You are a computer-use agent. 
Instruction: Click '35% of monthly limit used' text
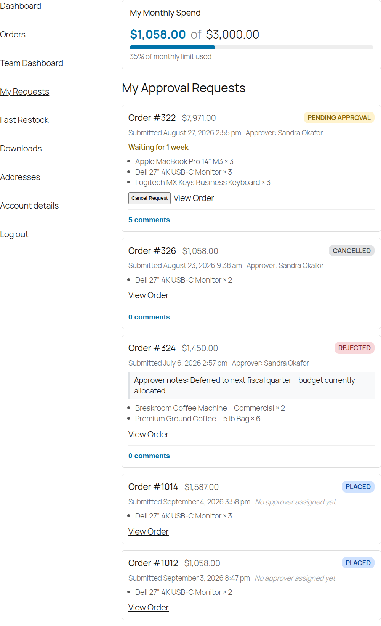point(171,56)
